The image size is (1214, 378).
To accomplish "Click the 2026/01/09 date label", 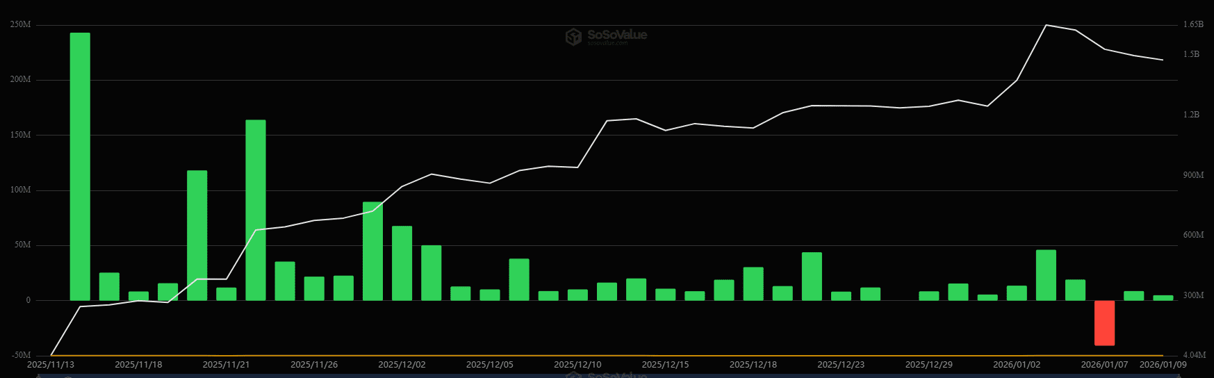I will pos(1163,364).
